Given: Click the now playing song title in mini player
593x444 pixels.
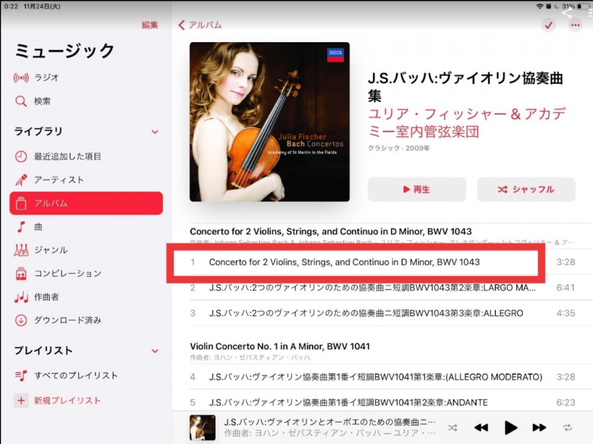Looking at the screenshot, I should (330, 421).
